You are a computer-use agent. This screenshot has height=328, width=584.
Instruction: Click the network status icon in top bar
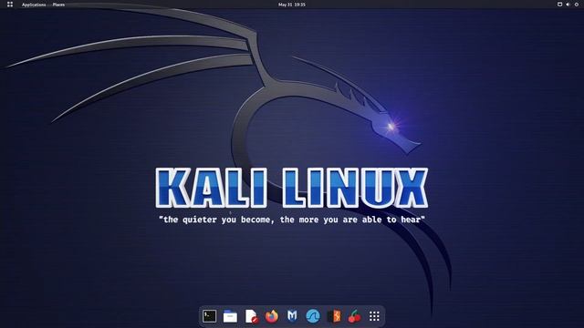coord(559,5)
